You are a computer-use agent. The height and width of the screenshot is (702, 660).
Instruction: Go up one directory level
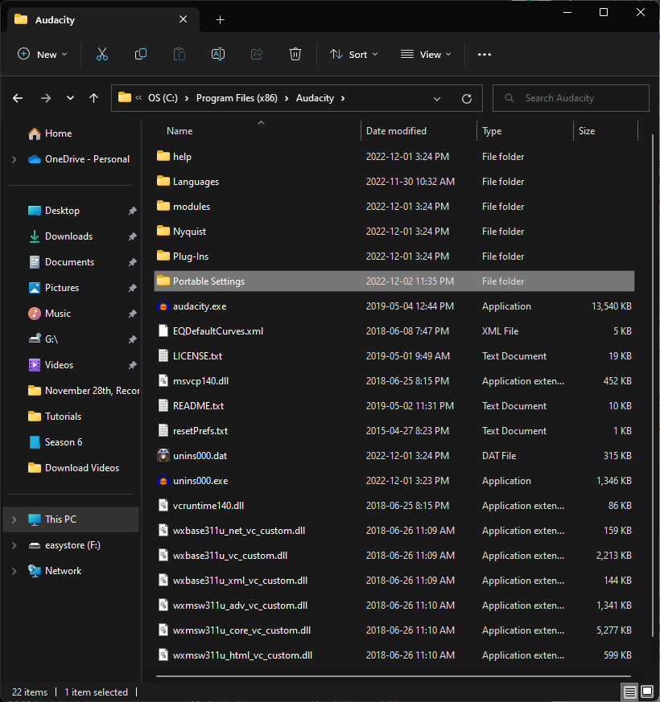pos(94,98)
